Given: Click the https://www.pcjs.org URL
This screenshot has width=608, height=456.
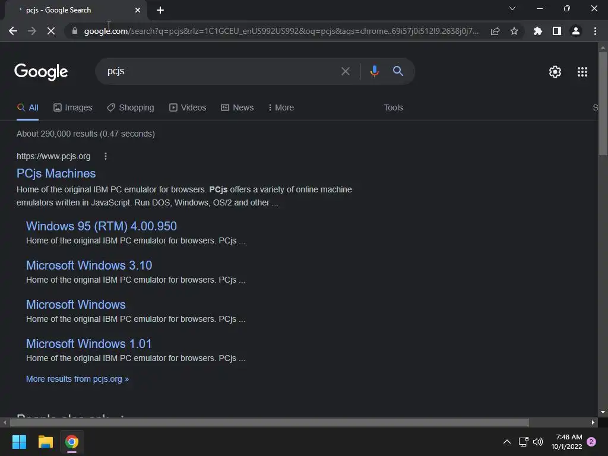Looking at the screenshot, I should [53, 156].
